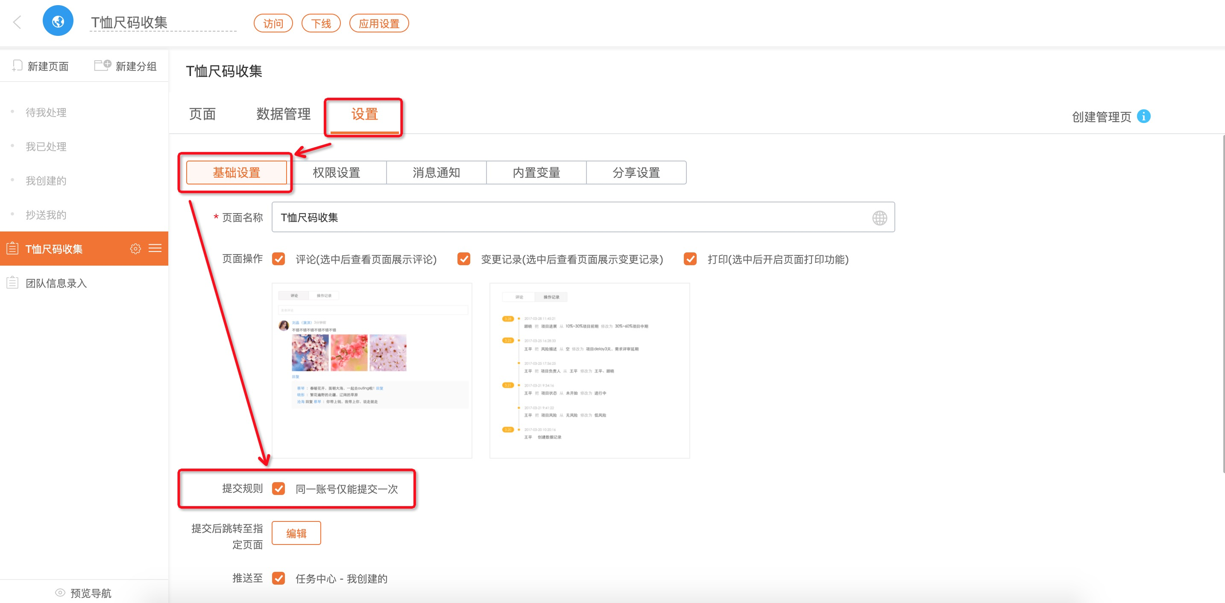Click the new page icon
Viewport: 1225px width, 603px height.
click(17, 65)
